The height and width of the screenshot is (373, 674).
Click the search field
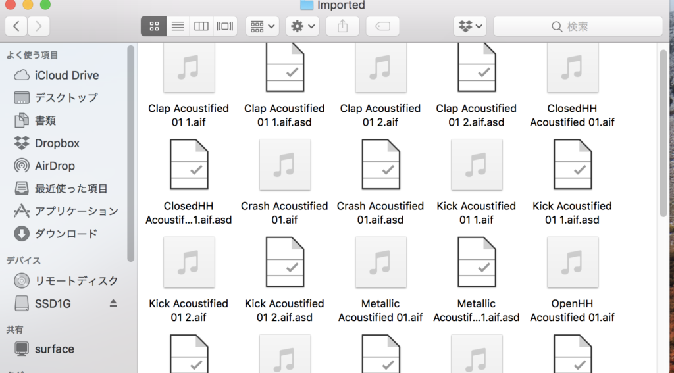pyautogui.click(x=578, y=26)
